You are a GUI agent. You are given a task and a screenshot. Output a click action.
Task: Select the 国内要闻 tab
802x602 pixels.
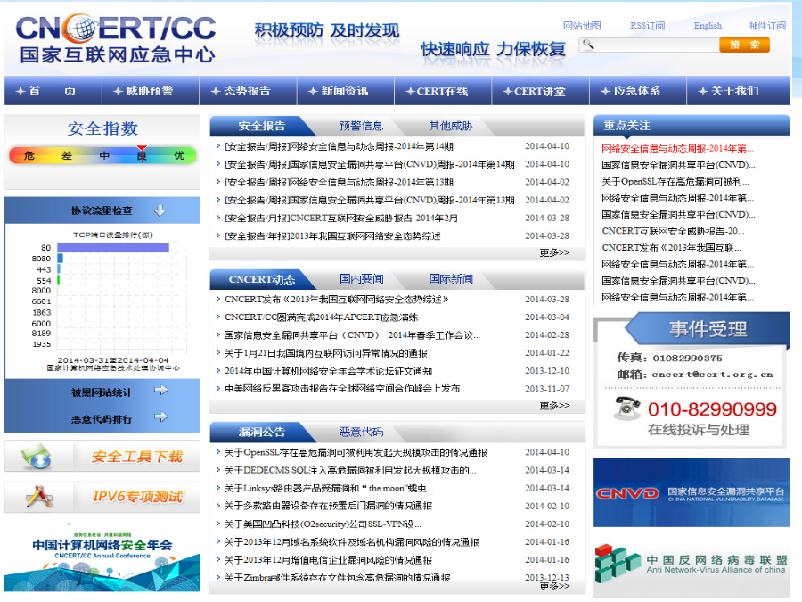(361, 279)
